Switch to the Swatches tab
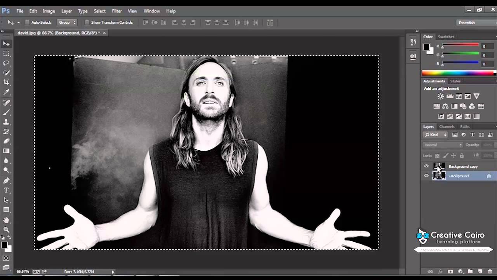Screen dimensions: 497x280 point(446,37)
